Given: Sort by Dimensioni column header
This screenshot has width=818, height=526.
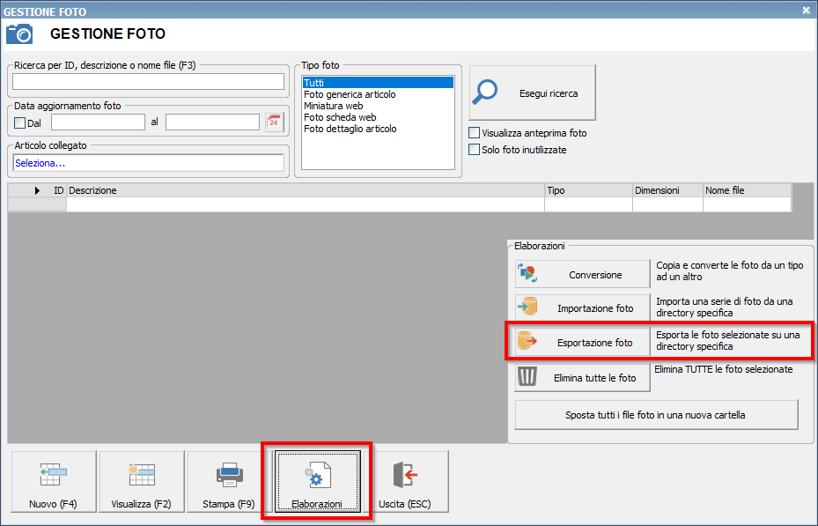Looking at the screenshot, I should coord(667,190).
